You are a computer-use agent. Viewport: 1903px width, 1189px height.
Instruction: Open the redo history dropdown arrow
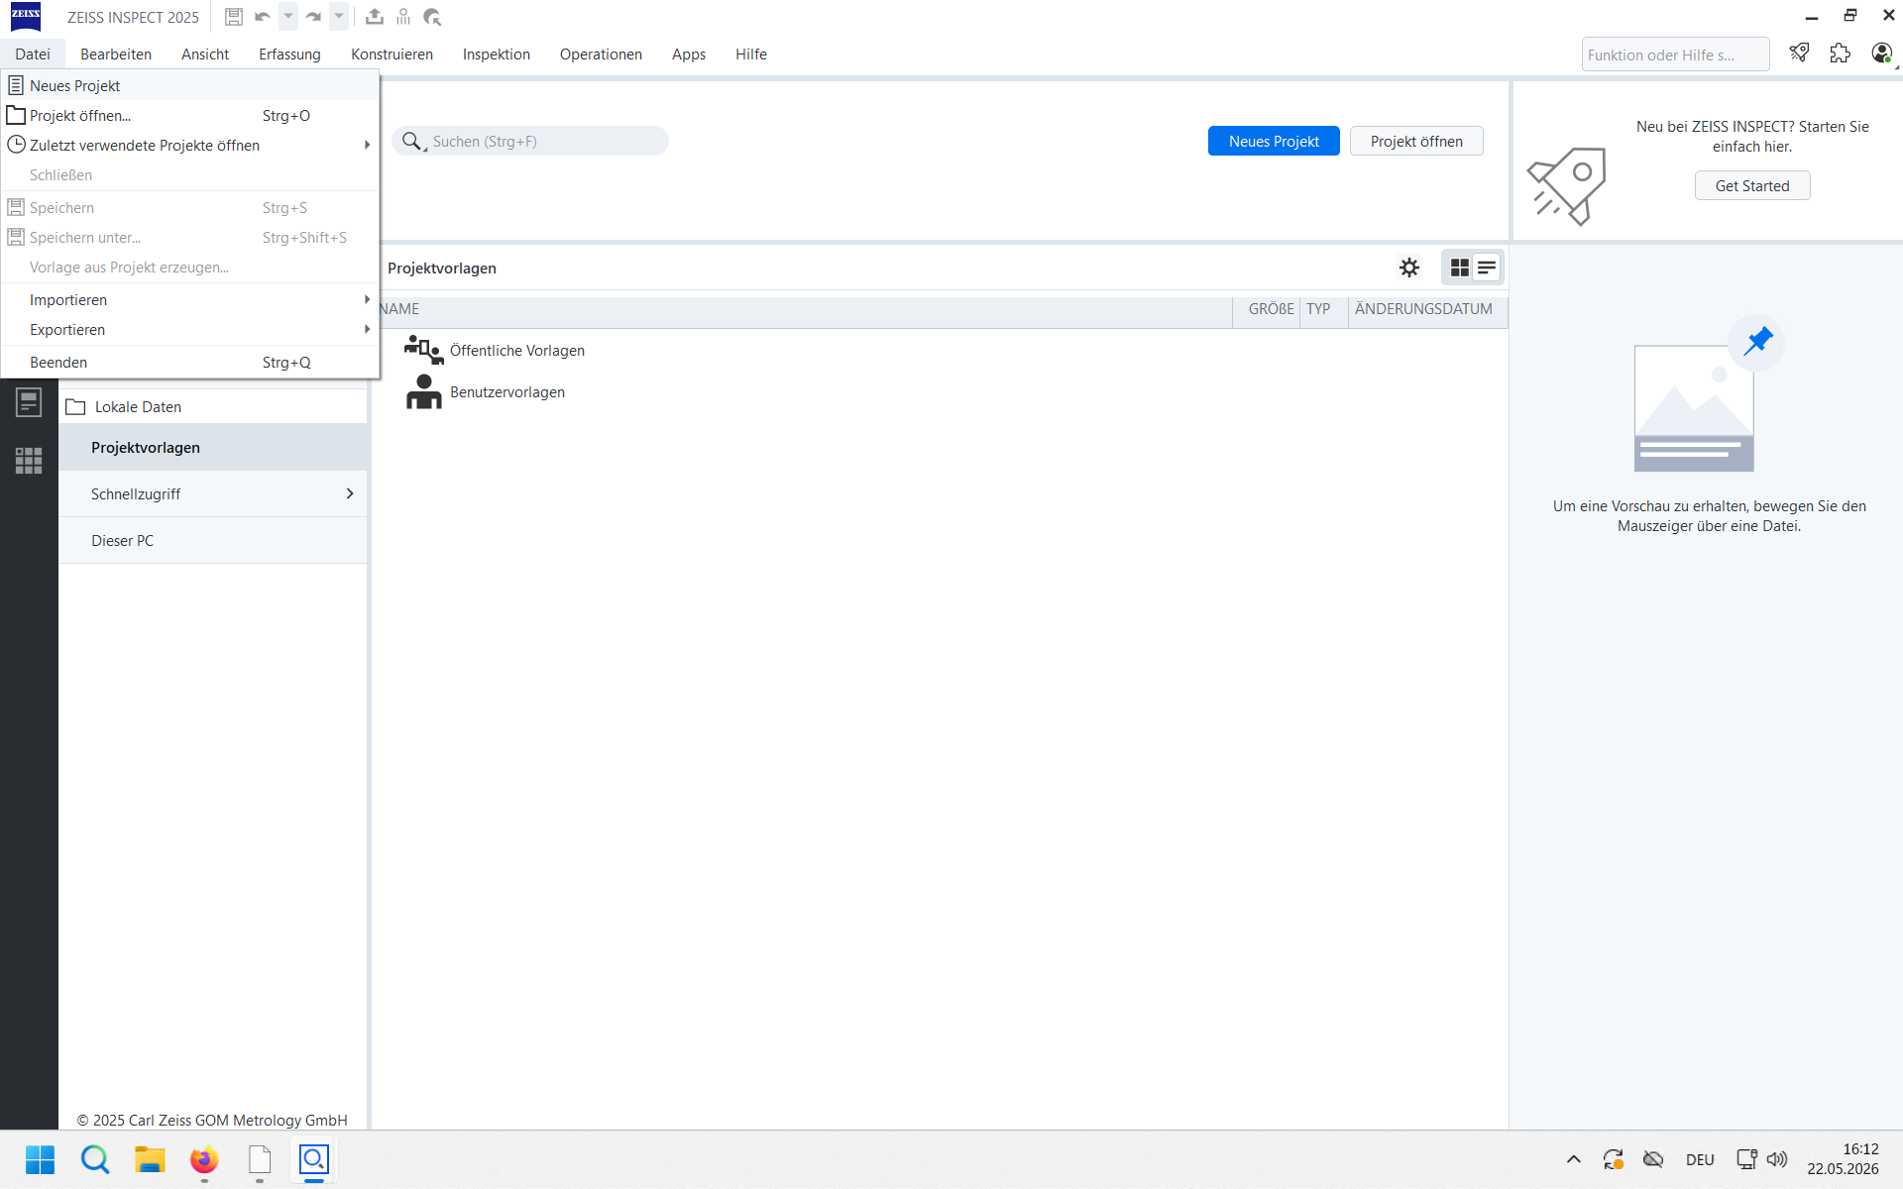coord(339,17)
